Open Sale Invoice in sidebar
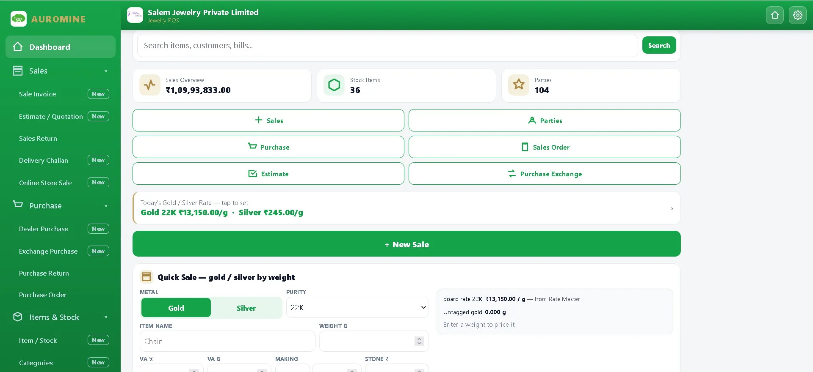The image size is (813, 372). 37,94
